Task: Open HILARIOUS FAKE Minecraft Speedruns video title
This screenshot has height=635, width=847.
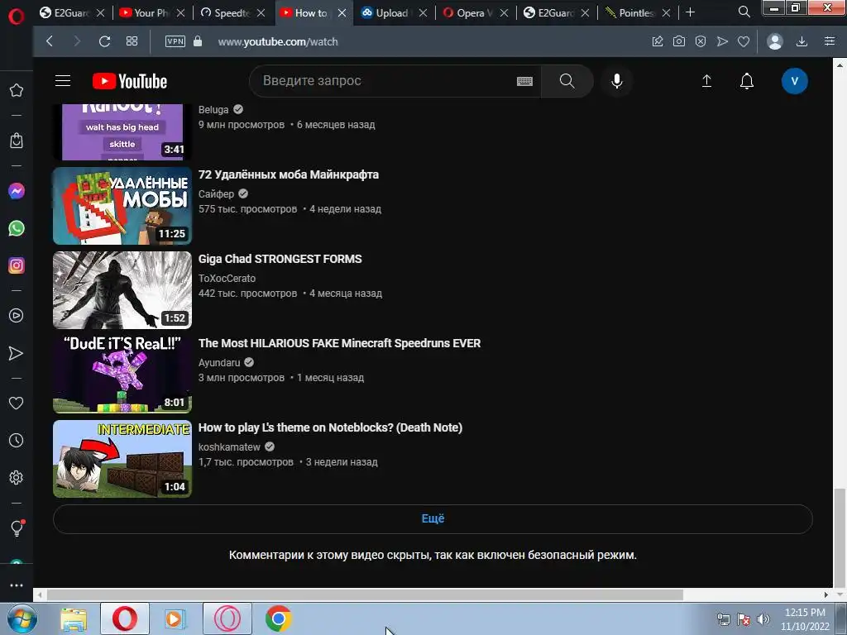Action: pos(339,343)
